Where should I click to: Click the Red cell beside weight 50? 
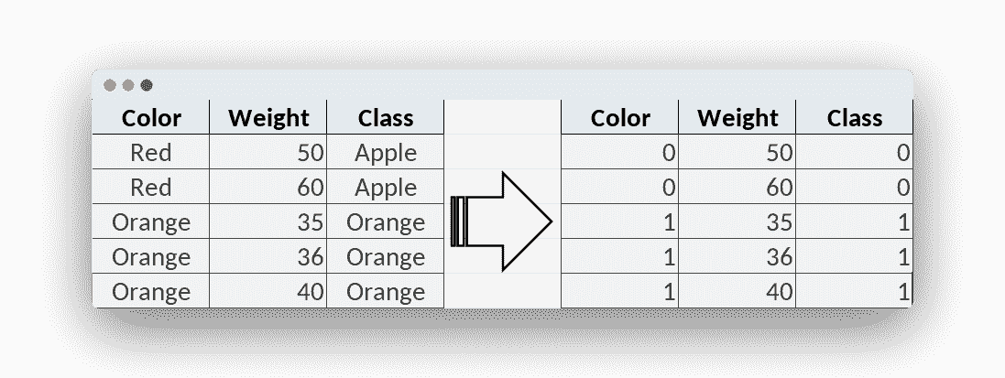(x=151, y=153)
